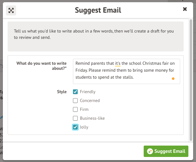Select the Business-like style checkbox
Viewport: 196px width, 162px height.
(75, 118)
